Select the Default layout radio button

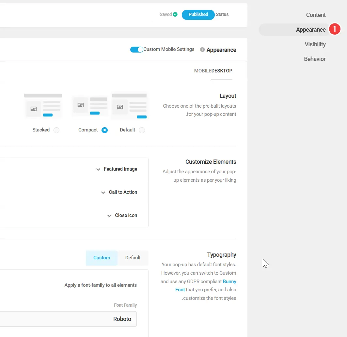[142, 130]
